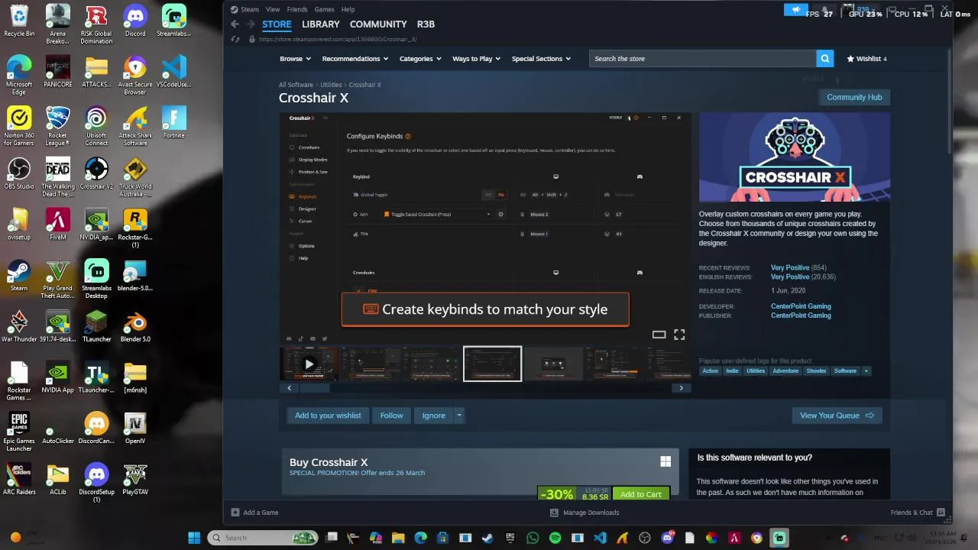Open Steam announcements megaphone button
Viewport: 978px width, 550px height.
tap(795, 10)
